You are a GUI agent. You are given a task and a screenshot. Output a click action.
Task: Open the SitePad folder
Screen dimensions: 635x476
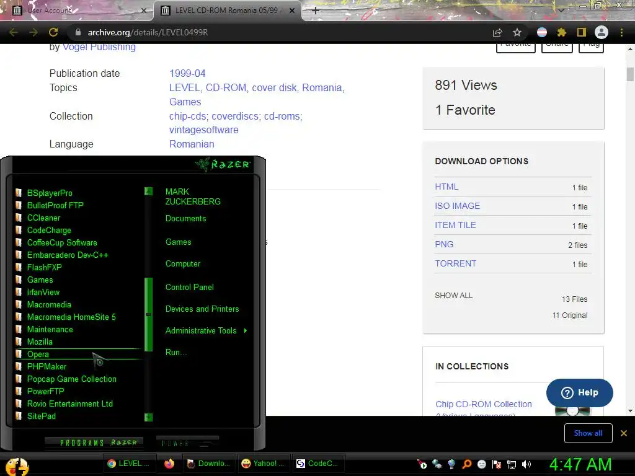(x=42, y=416)
